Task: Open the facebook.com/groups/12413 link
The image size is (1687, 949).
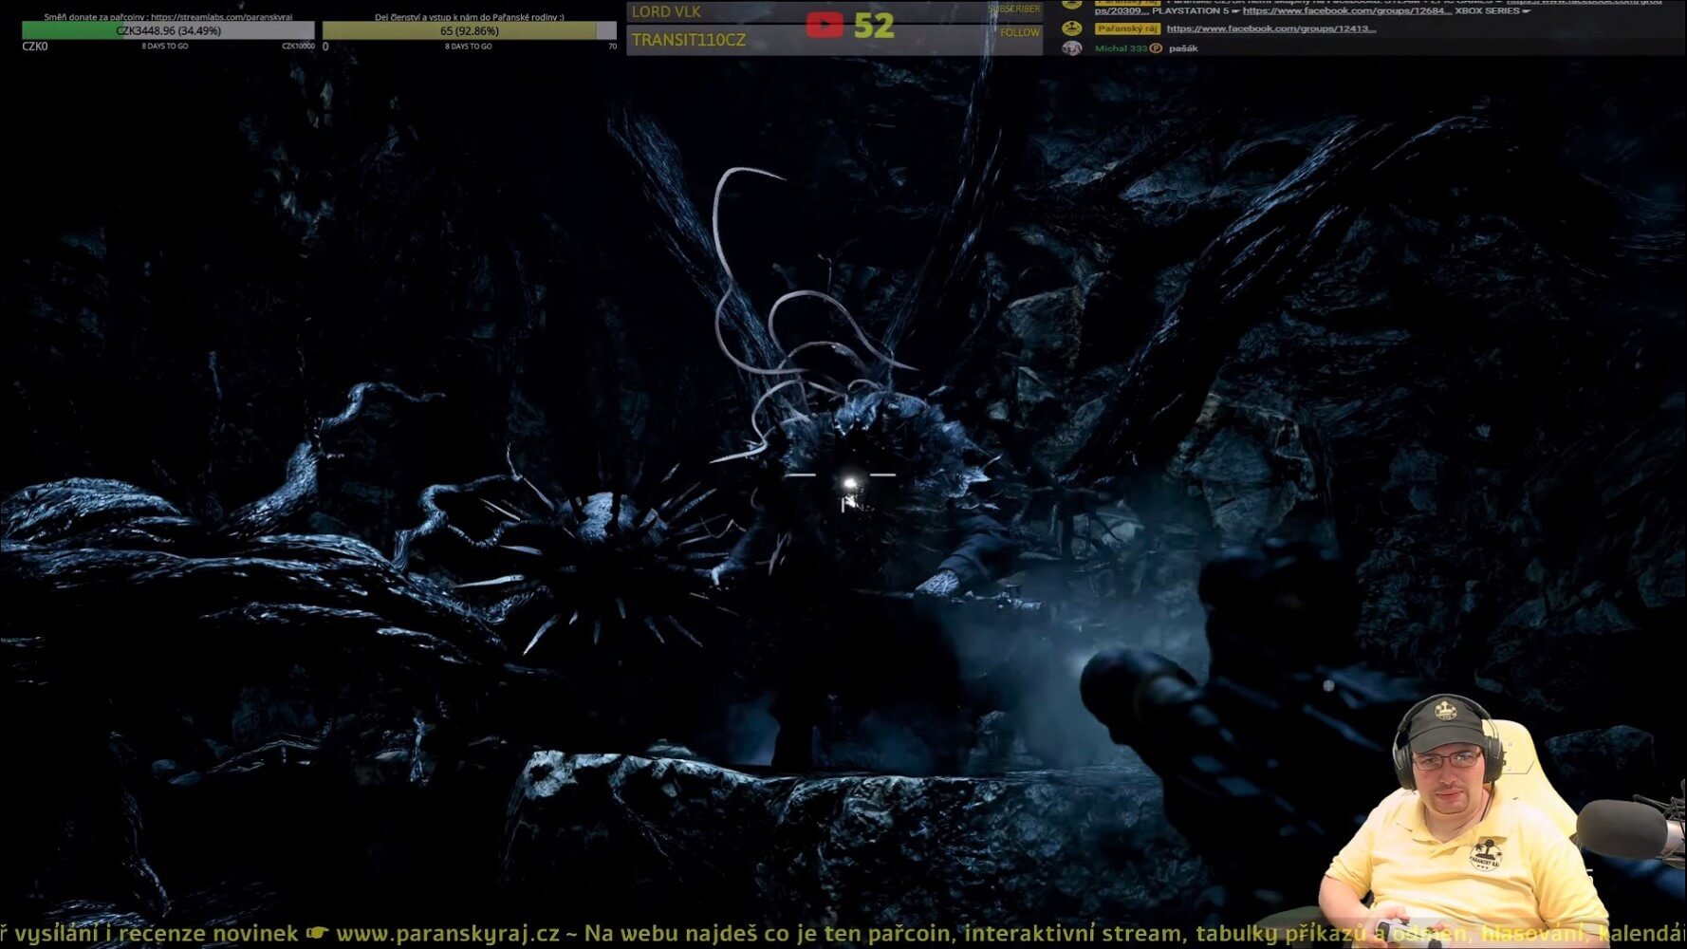Action: coord(1270,28)
